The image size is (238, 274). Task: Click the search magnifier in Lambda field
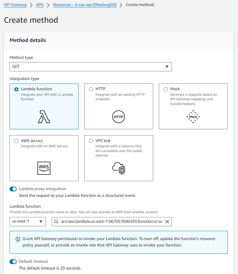pyautogui.click(x=56, y=222)
